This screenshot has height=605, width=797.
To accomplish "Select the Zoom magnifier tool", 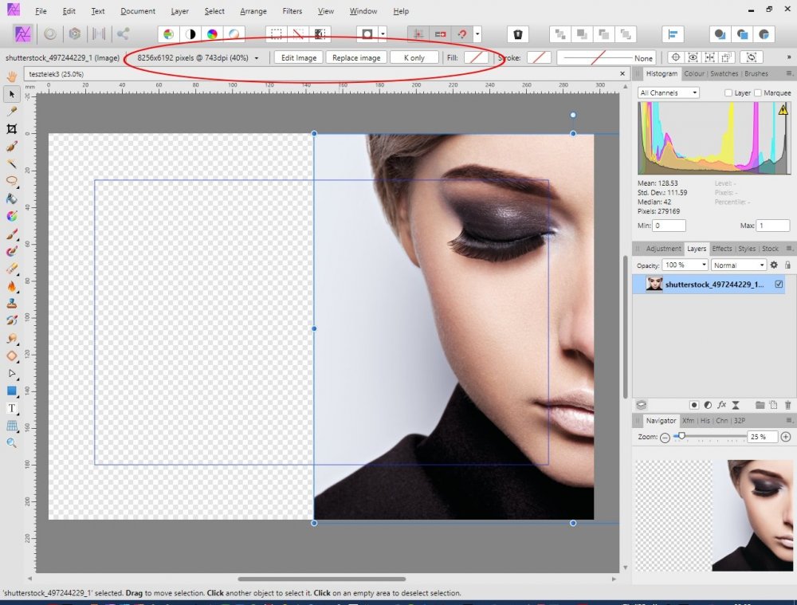I will 12,442.
